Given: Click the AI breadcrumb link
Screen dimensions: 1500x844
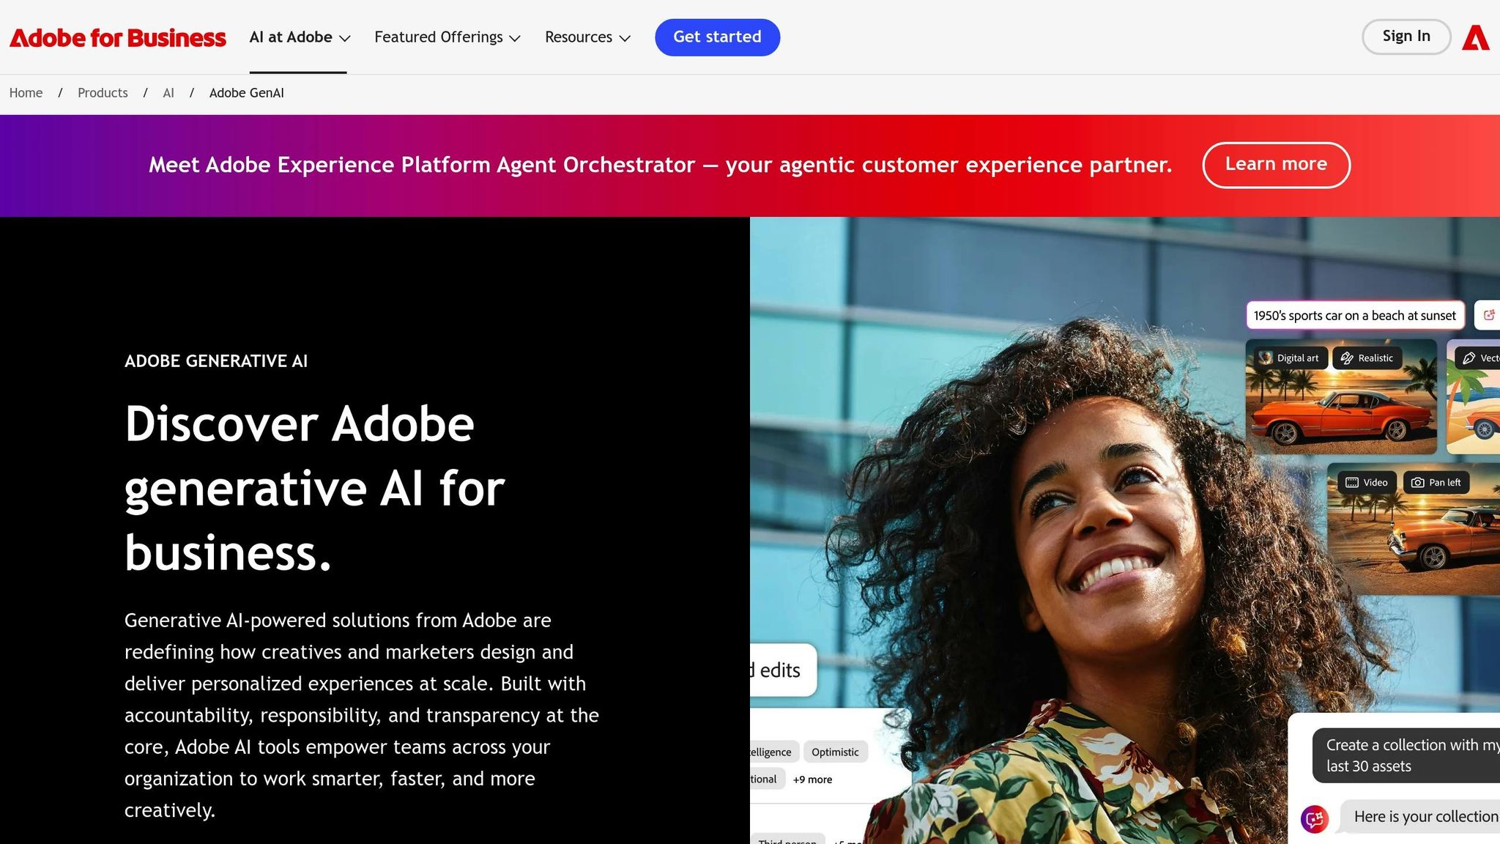Looking at the screenshot, I should pos(168,93).
